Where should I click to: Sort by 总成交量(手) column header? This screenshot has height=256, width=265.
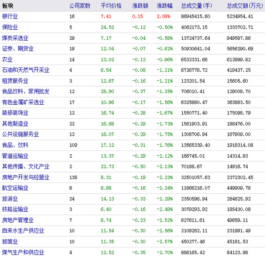click(196, 6)
